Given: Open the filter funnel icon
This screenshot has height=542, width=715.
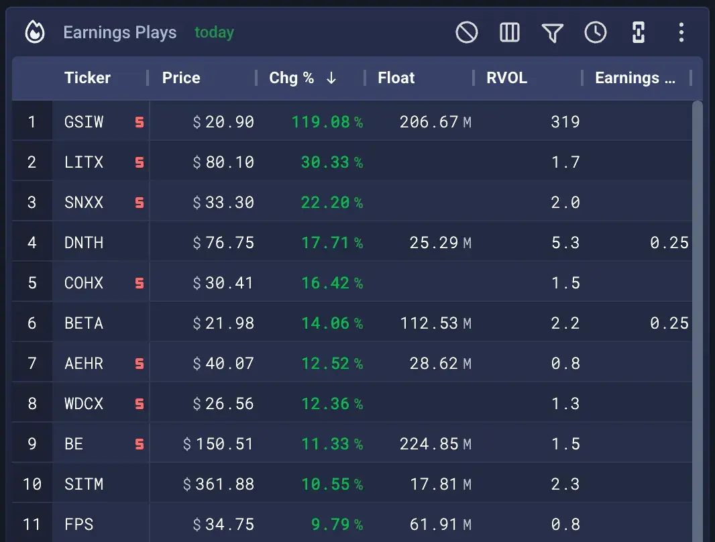Looking at the screenshot, I should [553, 32].
